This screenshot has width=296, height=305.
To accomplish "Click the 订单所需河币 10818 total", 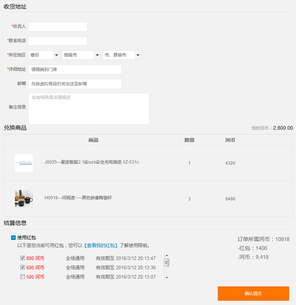I will (264, 239).
